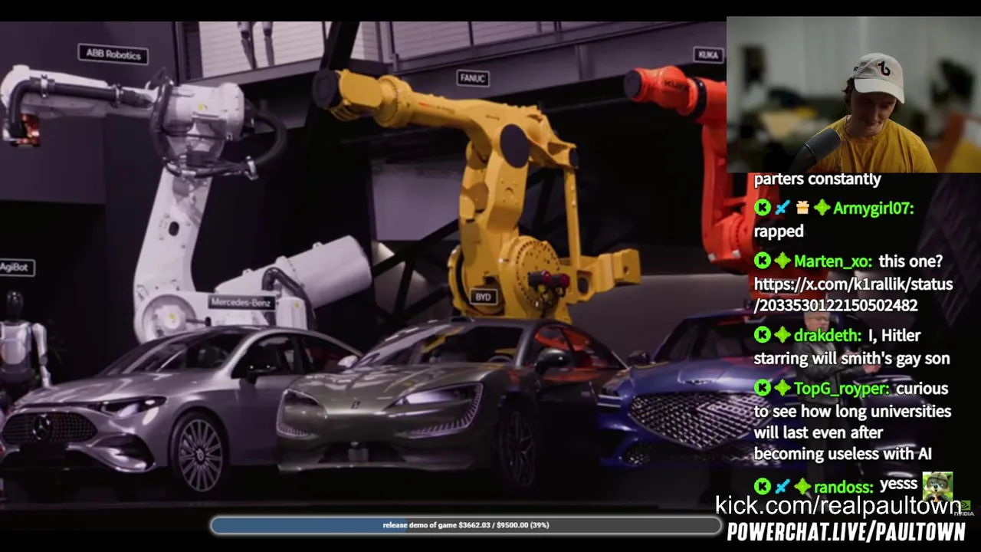Click the POWERCHAT.LIVE/PAULTOWN text

pyautogui.click(x=846, y=531)
